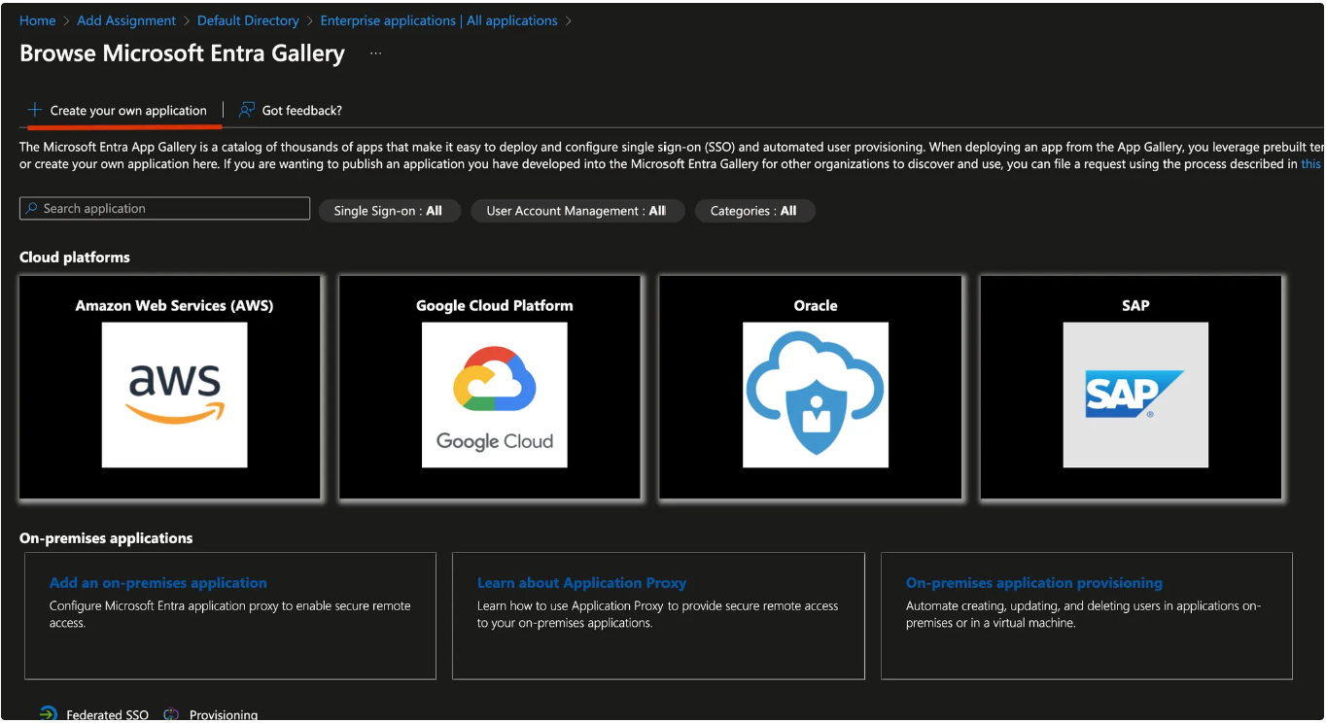This screenshot has height=723, width=1326.
Task: Click the Oracle cloud shield logo
Action: pyautogui.click(x=816, y=396)
